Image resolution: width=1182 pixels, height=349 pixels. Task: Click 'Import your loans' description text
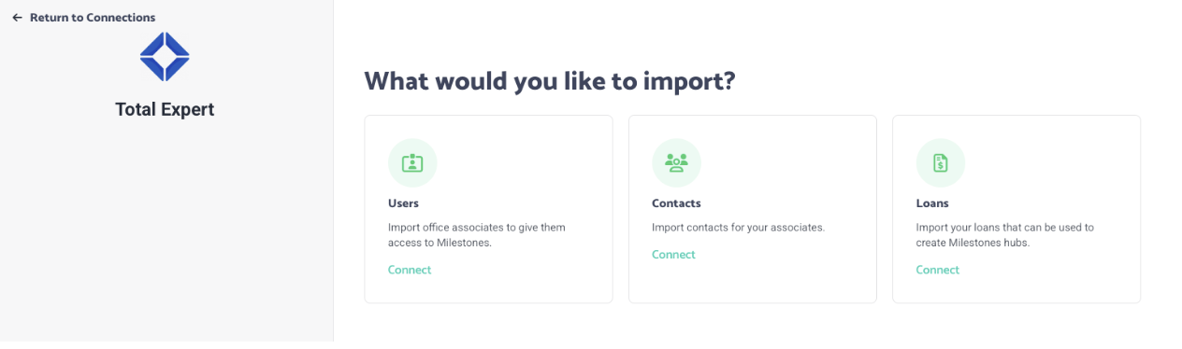pos(1005,234)
